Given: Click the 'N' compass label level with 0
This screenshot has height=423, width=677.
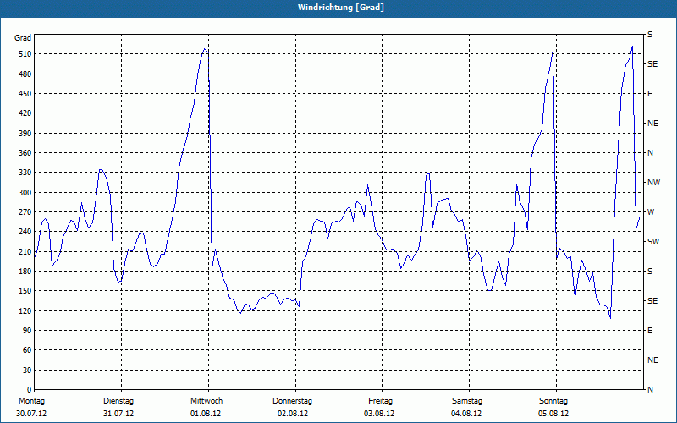Looking at the screenshot, I should [651, 390].
